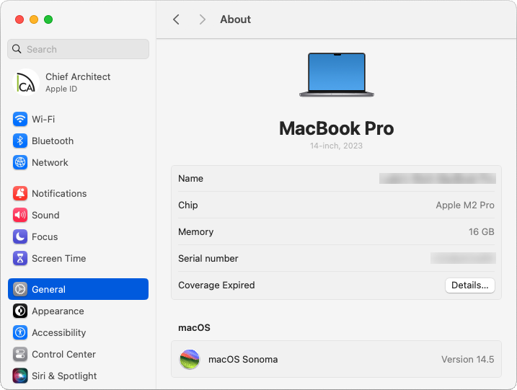Screen dimensions: 517x390
Task: Open the Sound label in the sidebar
Action: coord(45,216)
